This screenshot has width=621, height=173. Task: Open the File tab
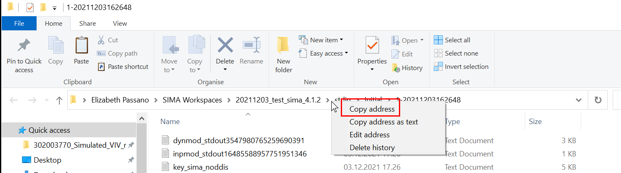click(19, 24)
